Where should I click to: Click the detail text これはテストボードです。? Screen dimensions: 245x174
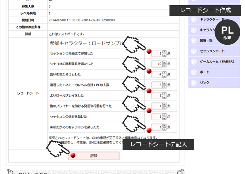coord(67,34)
